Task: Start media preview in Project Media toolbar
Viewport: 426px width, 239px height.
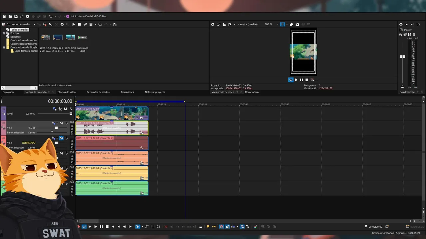Action: tap(74, 24)
